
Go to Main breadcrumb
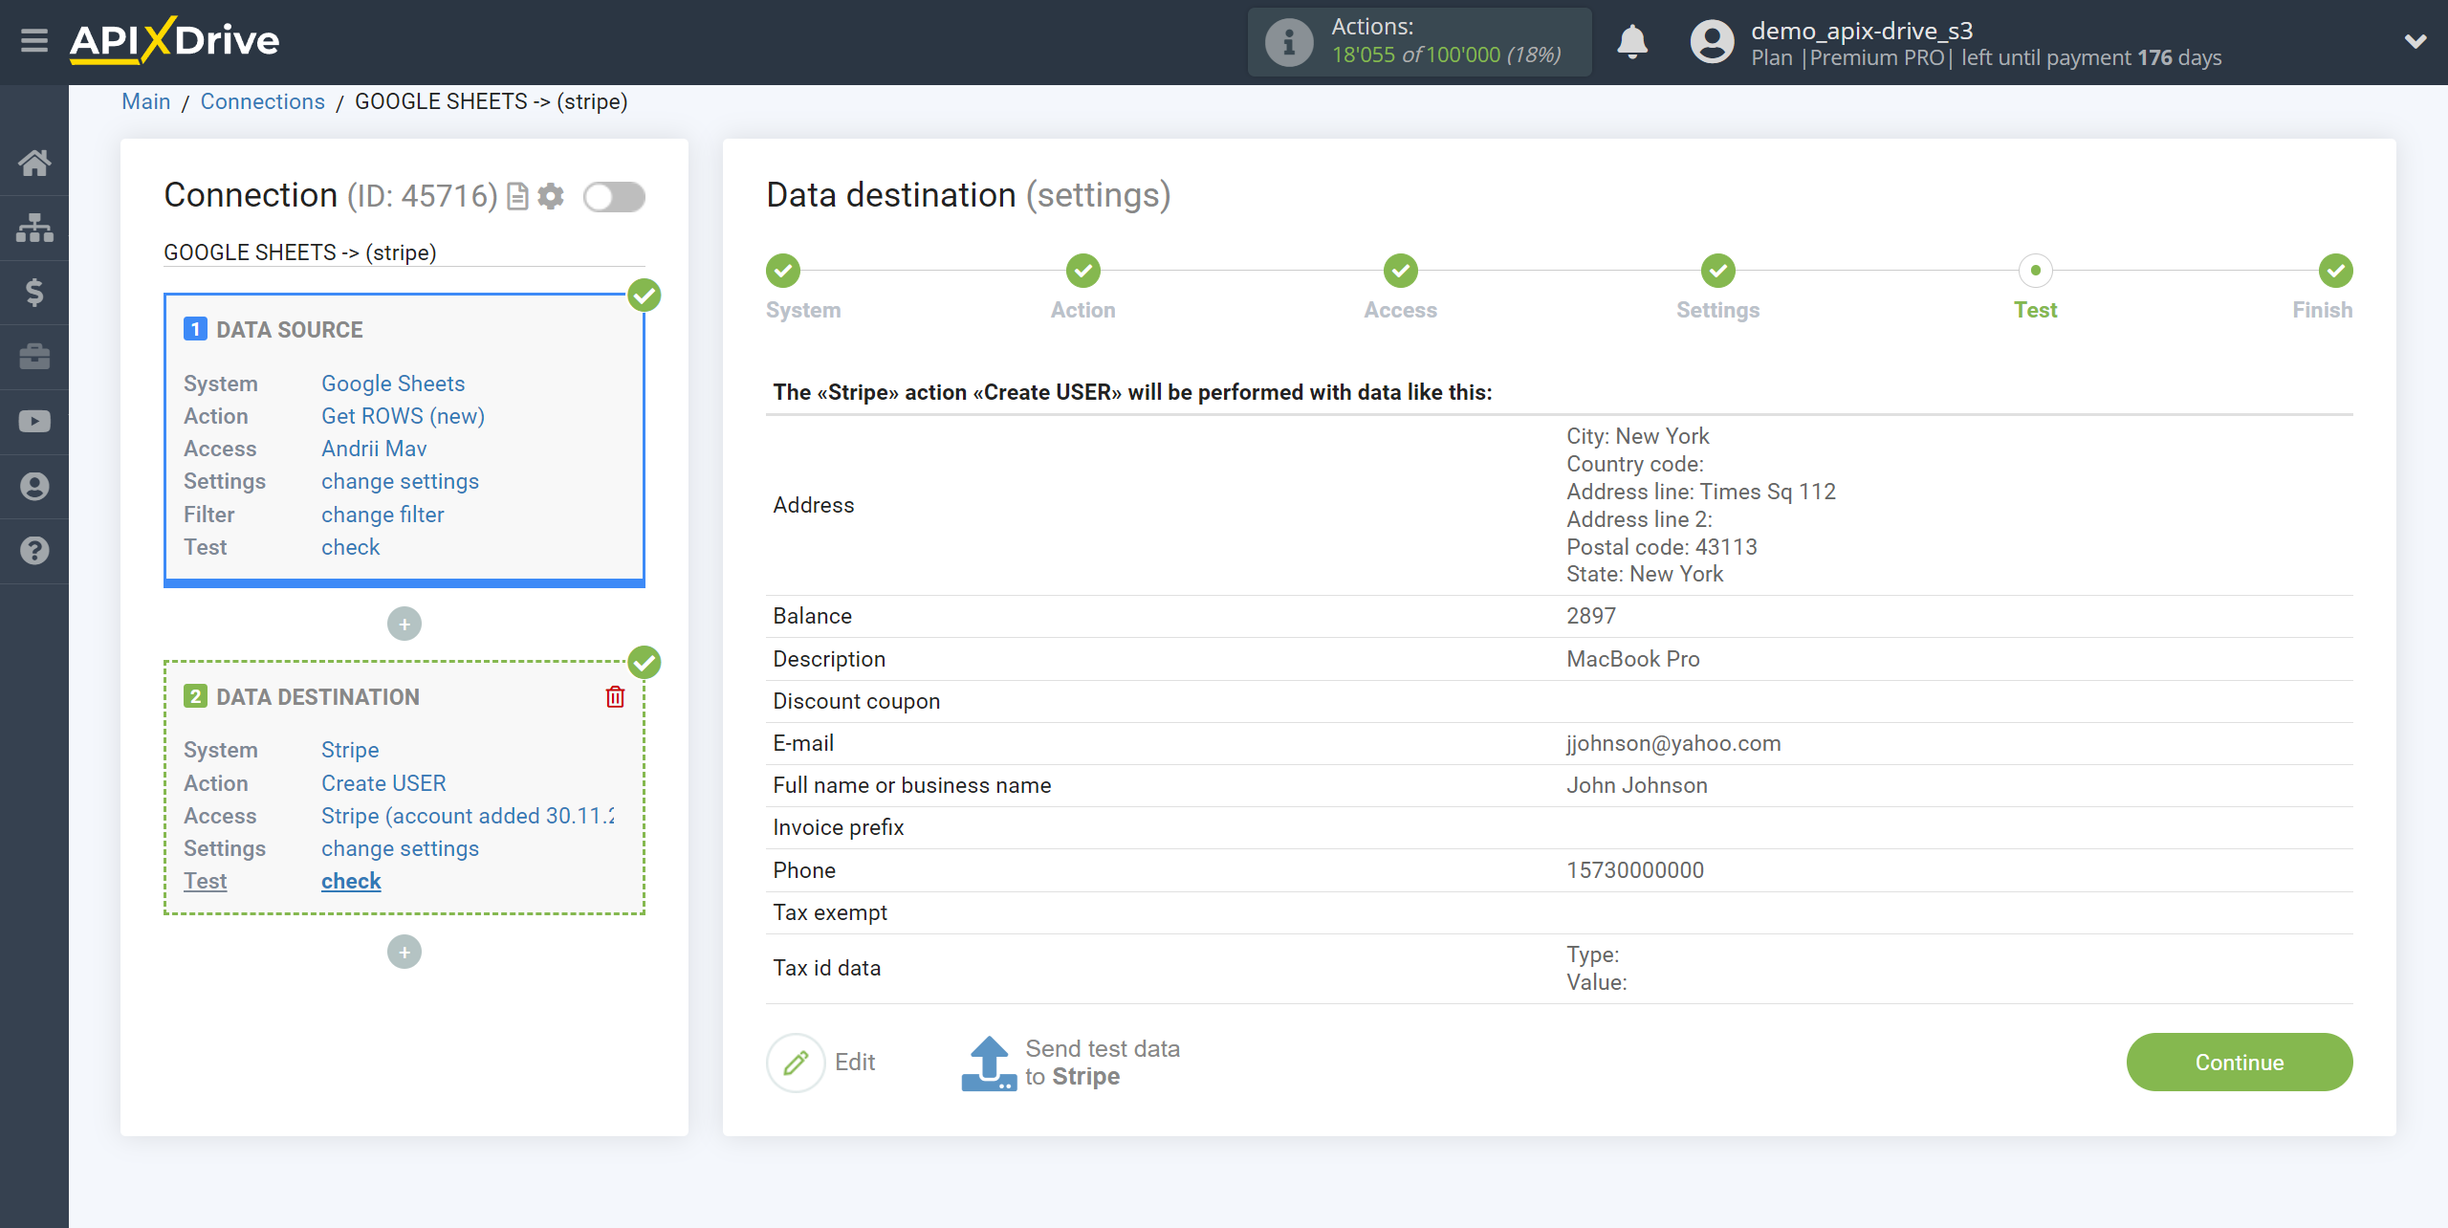click(x=146, y=101)
